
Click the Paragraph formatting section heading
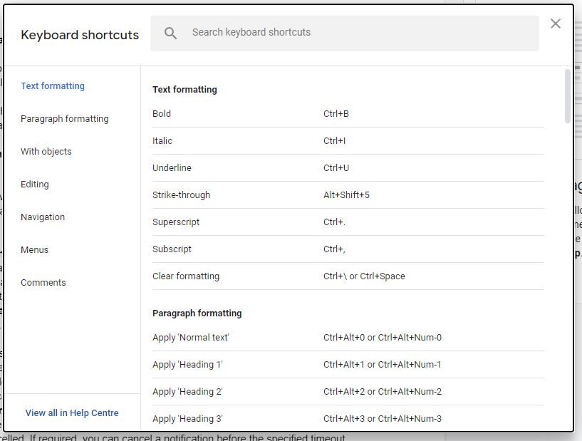[x=196, y=312]
